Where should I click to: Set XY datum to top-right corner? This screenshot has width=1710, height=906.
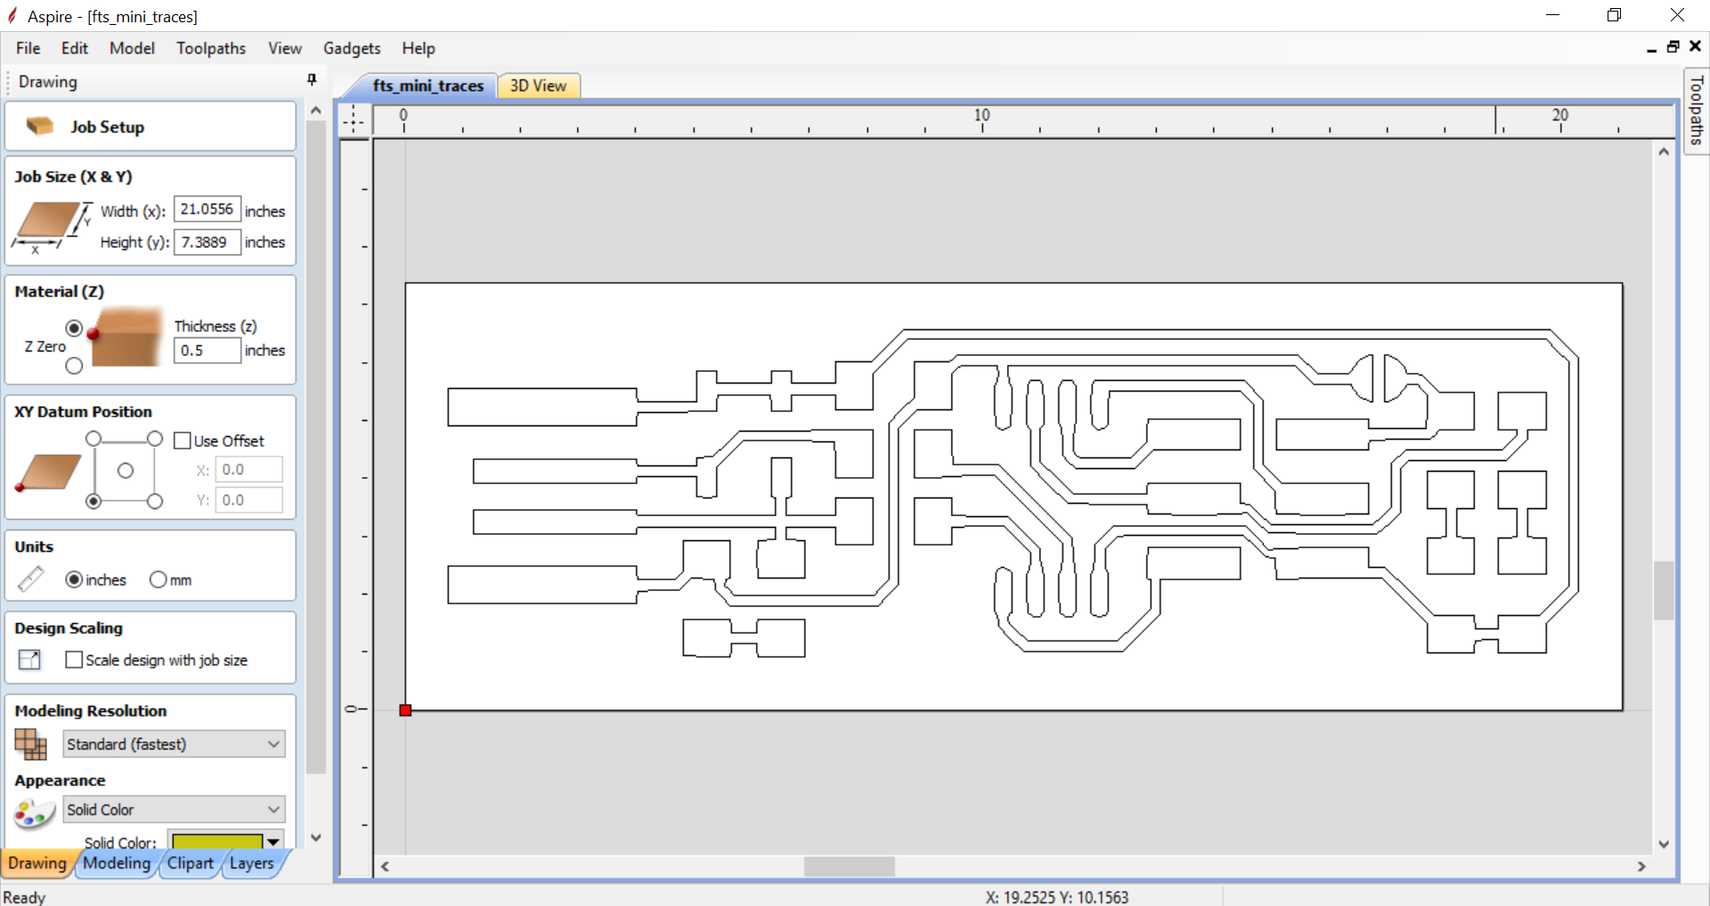click(x=155, y=439)
